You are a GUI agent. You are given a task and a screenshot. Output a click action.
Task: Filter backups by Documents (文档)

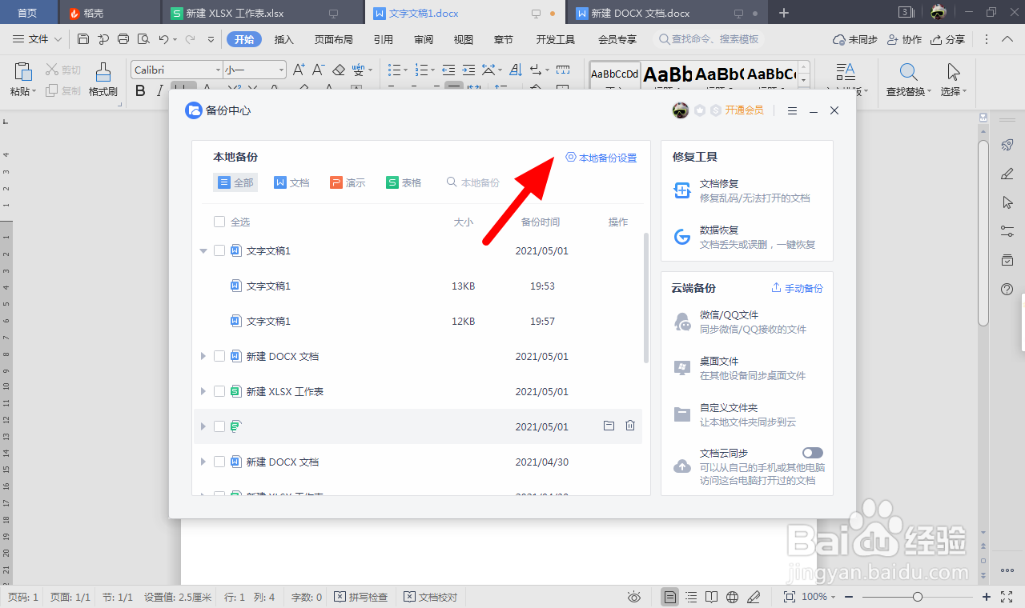click(x=291, y=182)
